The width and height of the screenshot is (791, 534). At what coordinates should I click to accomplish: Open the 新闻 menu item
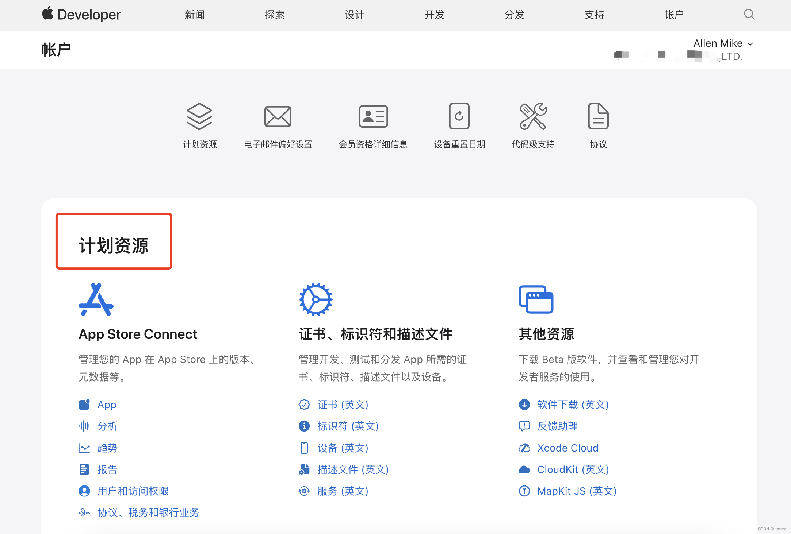click(x=195, y=15)
